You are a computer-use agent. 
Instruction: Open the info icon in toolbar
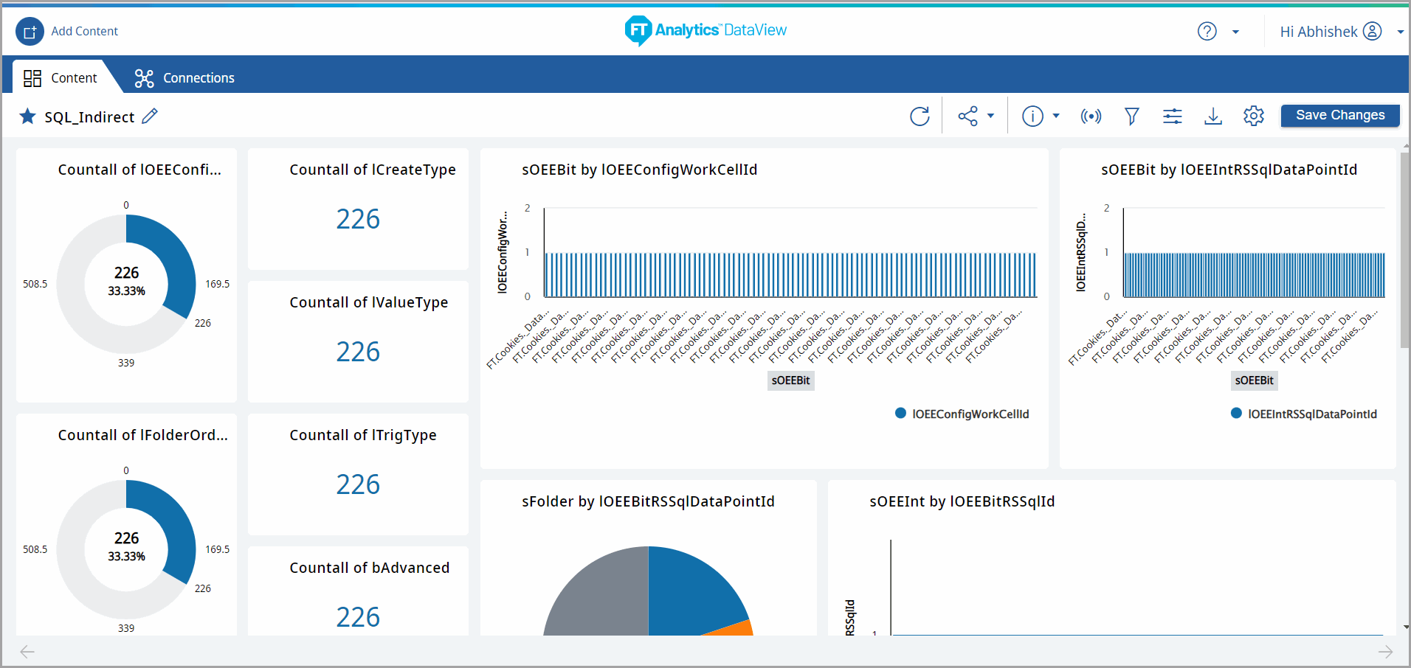pyautogui.click(x=1032, y=116)
